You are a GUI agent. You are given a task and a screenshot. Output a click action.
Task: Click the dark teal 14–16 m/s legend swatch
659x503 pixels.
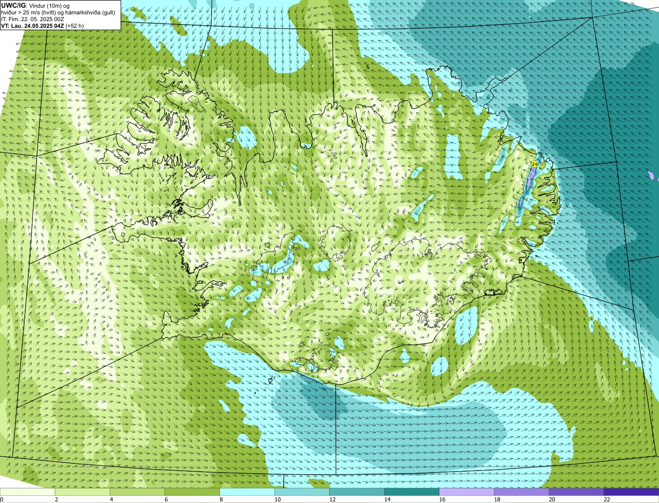point(411,492)
